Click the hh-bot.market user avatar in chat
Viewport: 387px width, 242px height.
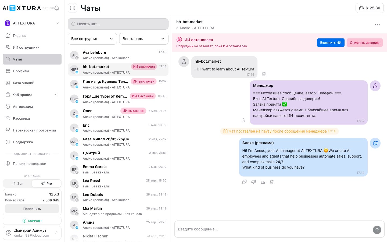(x=184, y=62)
